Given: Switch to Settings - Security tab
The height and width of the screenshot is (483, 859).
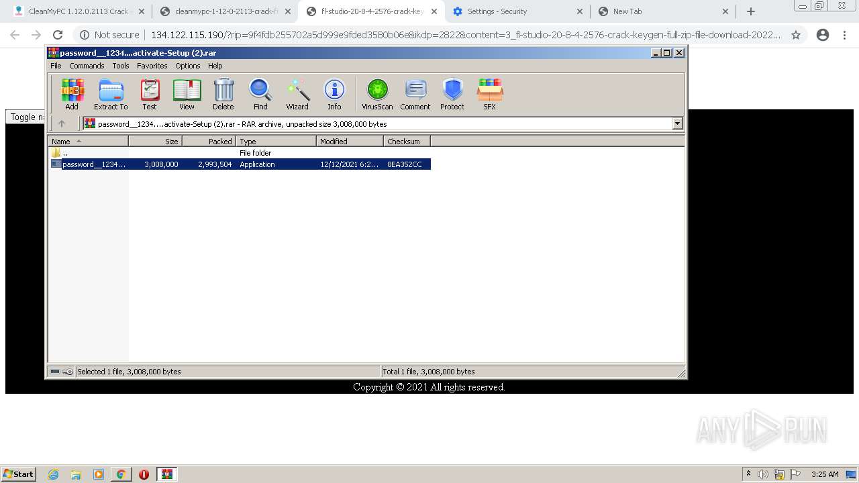Looking at the screenshot, I should click(x=517, y=11).
